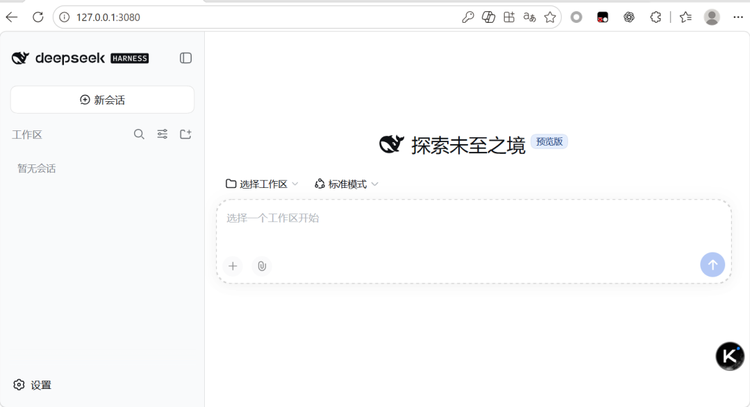Click the HARNESS badge label

pyautogui.click(x=130, y=58)
